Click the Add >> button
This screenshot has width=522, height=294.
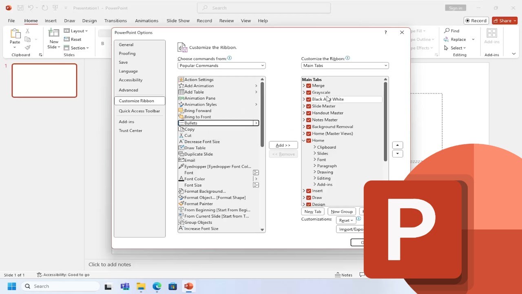(x=283, y=145)
